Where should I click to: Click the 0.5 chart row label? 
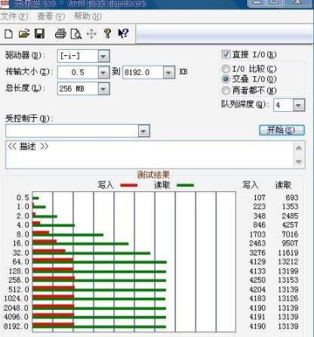tap(23, 197)
